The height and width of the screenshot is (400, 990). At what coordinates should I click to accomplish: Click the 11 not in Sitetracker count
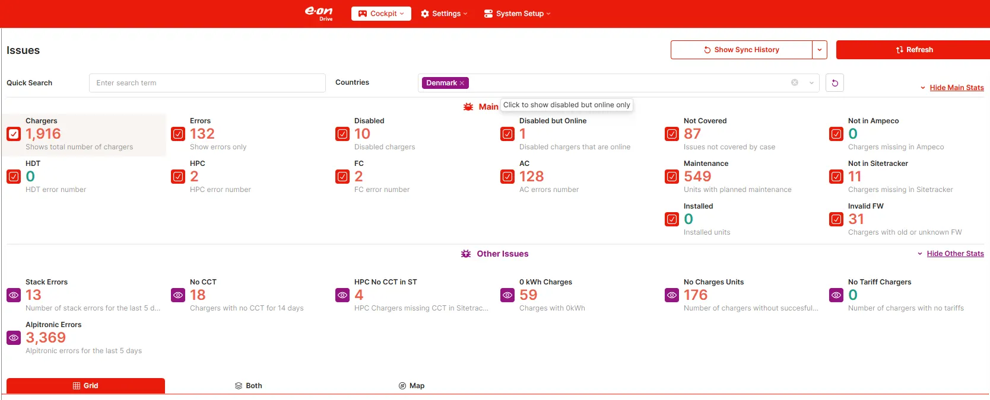pos(855,177)
